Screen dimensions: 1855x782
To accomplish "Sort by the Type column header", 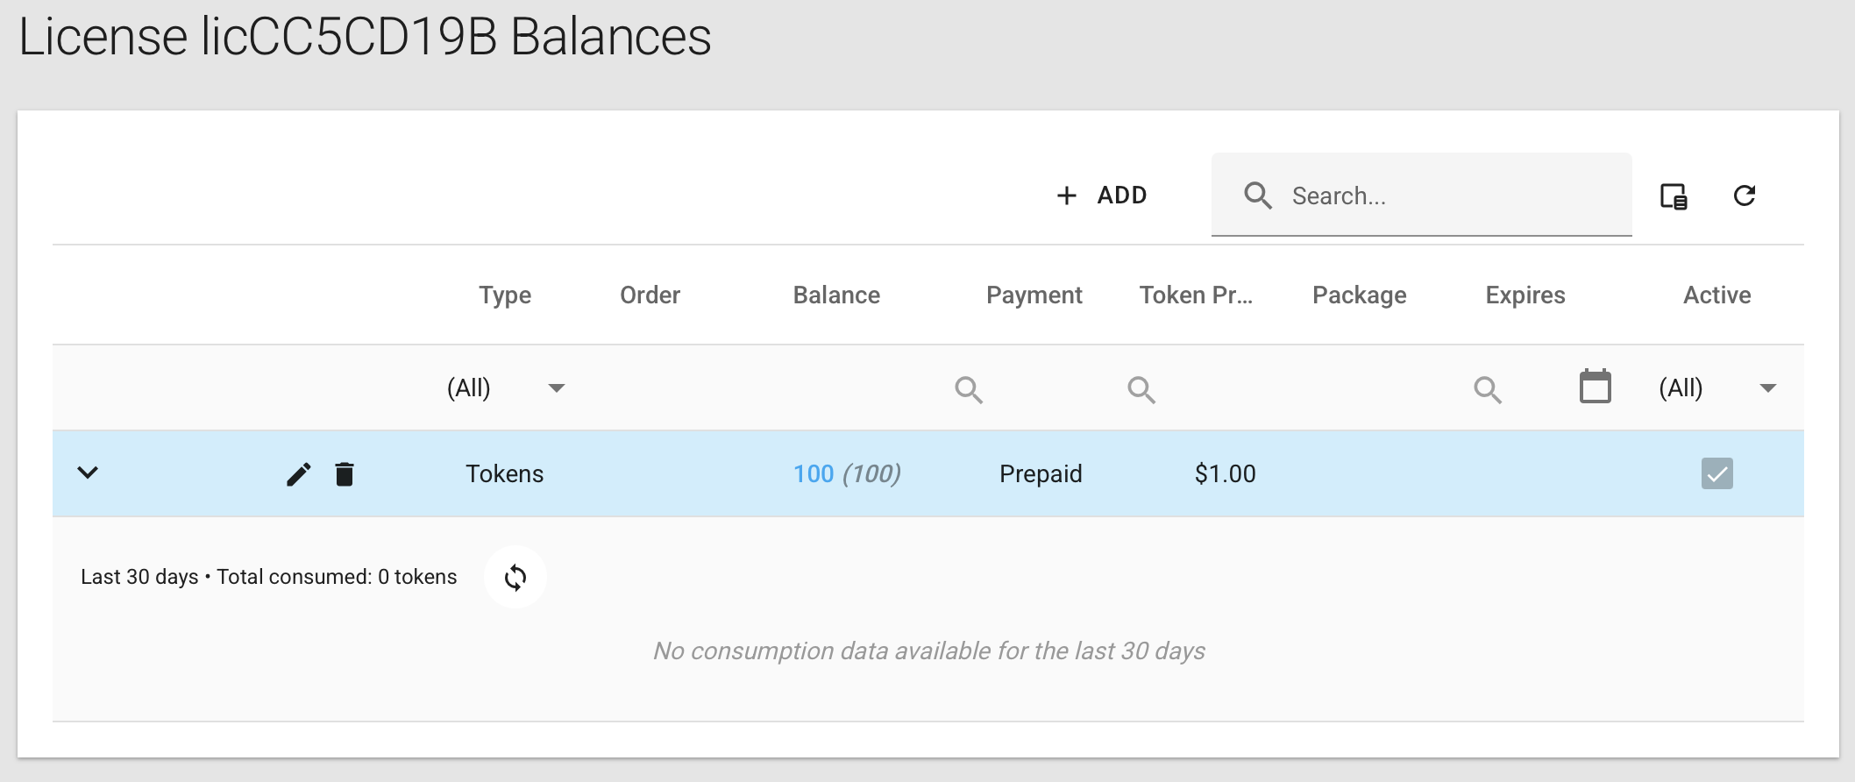I will 505,295.
